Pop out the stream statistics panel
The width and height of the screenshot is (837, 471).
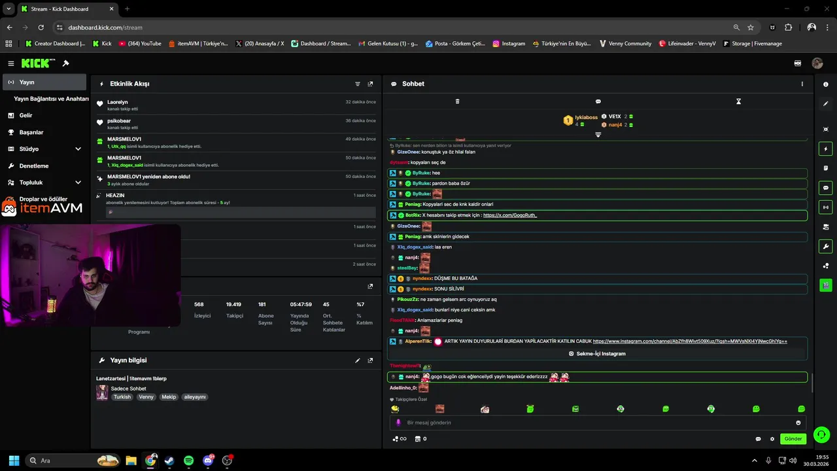click(370, 287)
